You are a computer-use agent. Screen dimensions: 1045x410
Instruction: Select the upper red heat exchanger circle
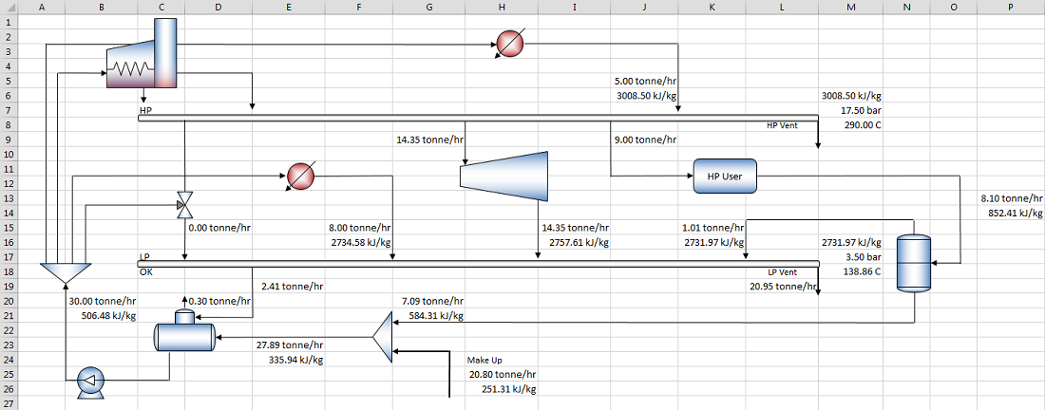coord(510,44)
